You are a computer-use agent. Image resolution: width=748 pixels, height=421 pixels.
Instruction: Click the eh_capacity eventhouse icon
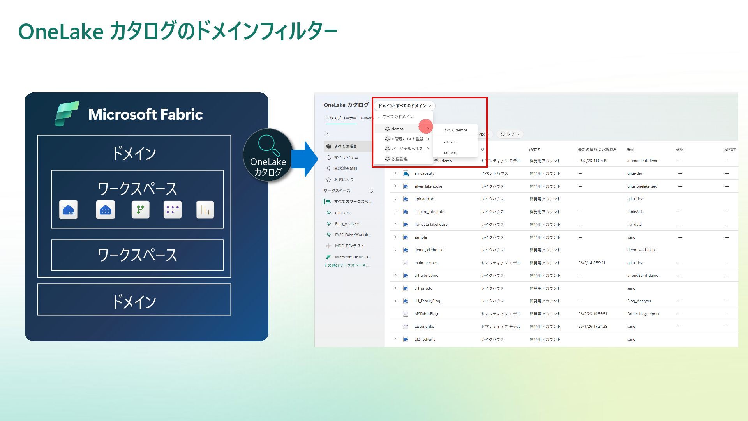point(406,173)
